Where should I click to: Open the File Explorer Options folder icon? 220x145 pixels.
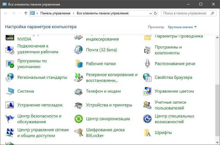[x=148, y=37]
